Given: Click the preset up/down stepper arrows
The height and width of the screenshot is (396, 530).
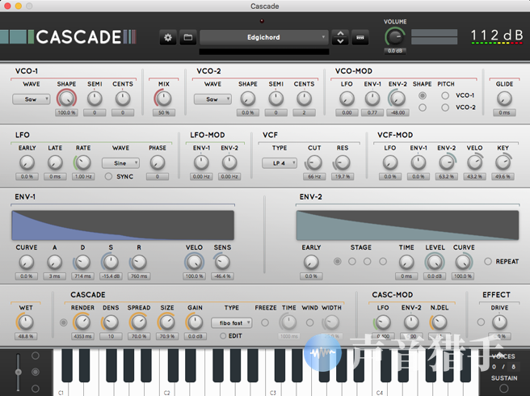Looking at the screenshot, I should coord(340,37).
